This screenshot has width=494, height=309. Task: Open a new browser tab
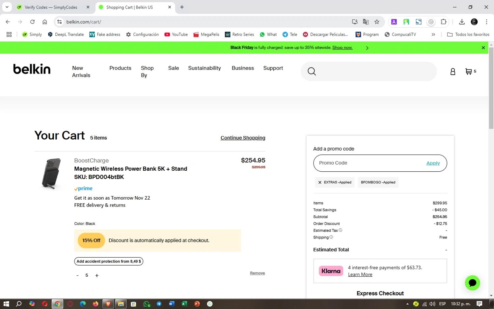pos(182,7)
